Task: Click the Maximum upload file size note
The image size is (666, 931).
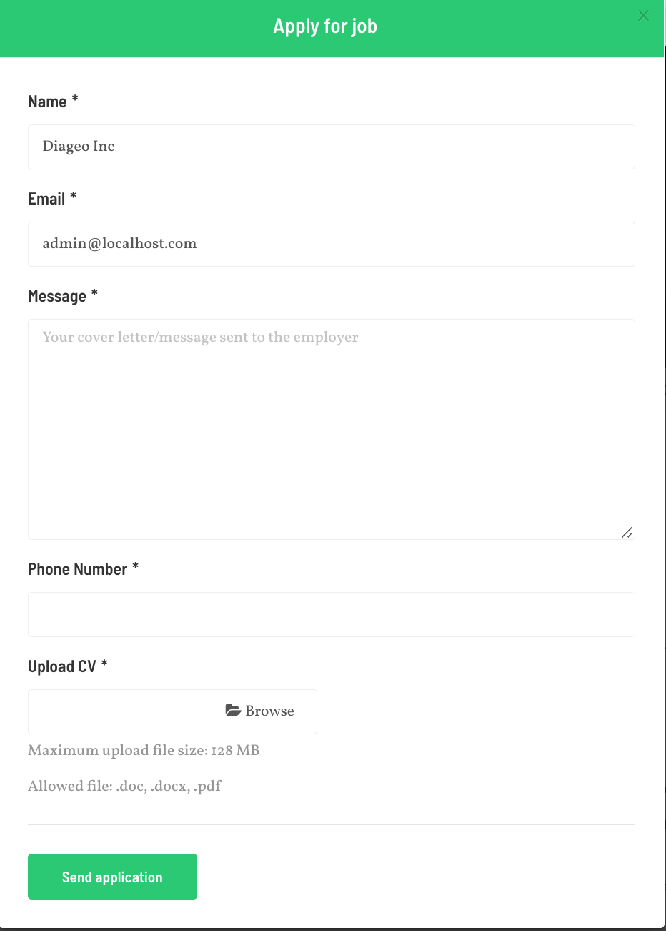Action: coord(144,750)
